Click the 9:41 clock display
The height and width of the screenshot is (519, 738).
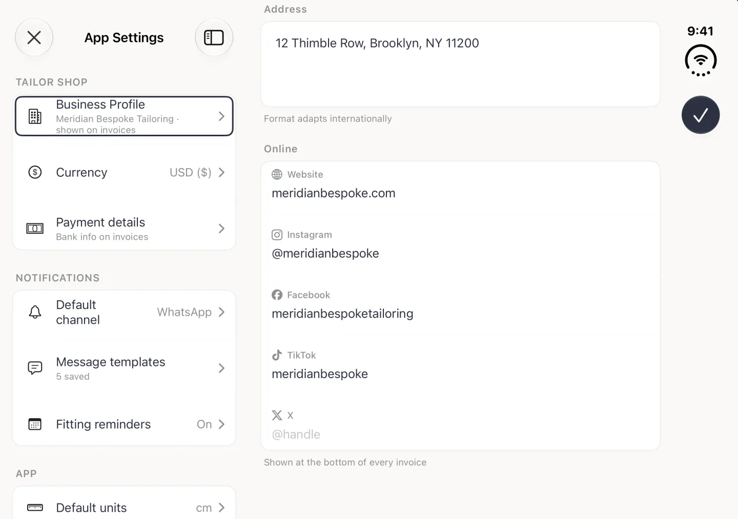pos(700,31)
